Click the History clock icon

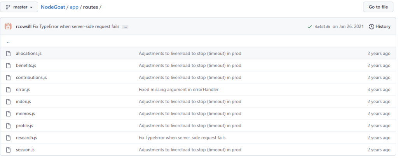(372, 26)
